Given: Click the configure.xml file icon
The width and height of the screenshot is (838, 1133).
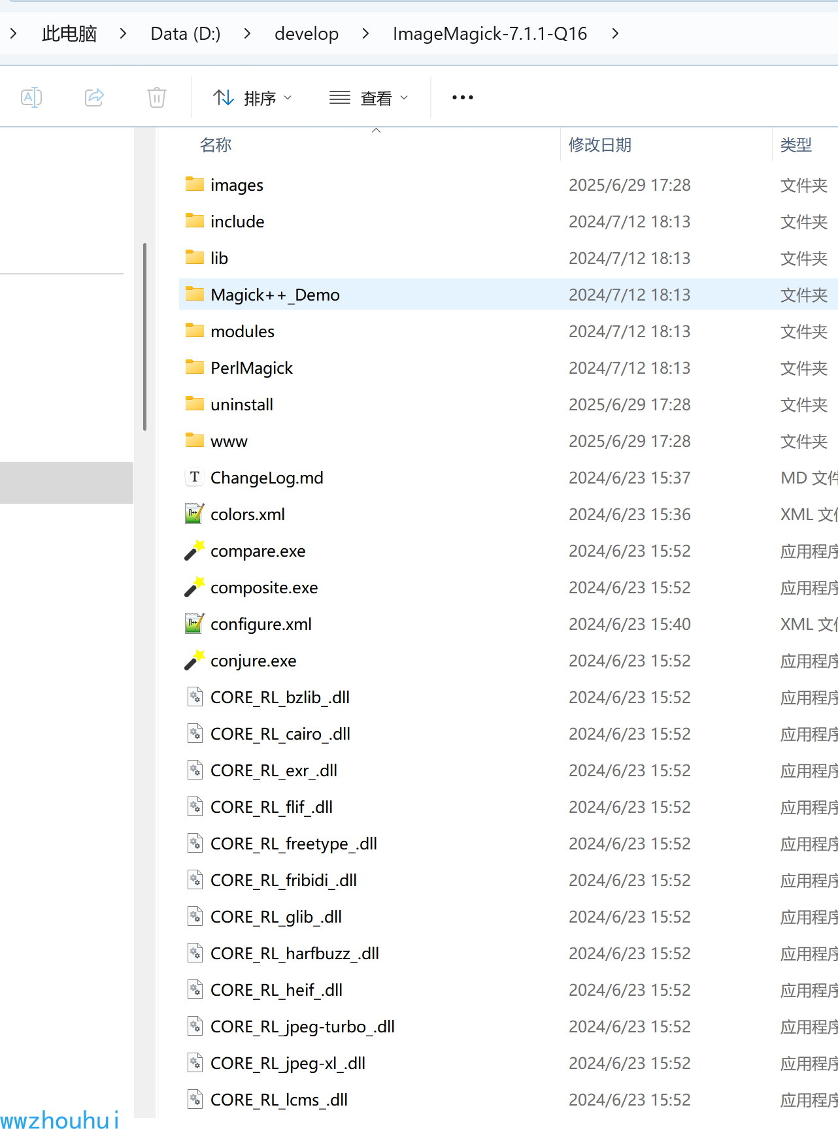Looking at the screenshot, I should pyautogui.click(x=195, y=624).
